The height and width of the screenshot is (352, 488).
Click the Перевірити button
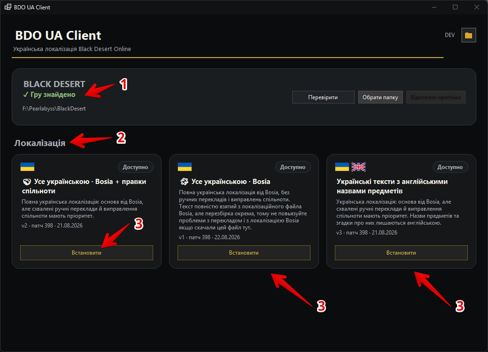(323, 97)
